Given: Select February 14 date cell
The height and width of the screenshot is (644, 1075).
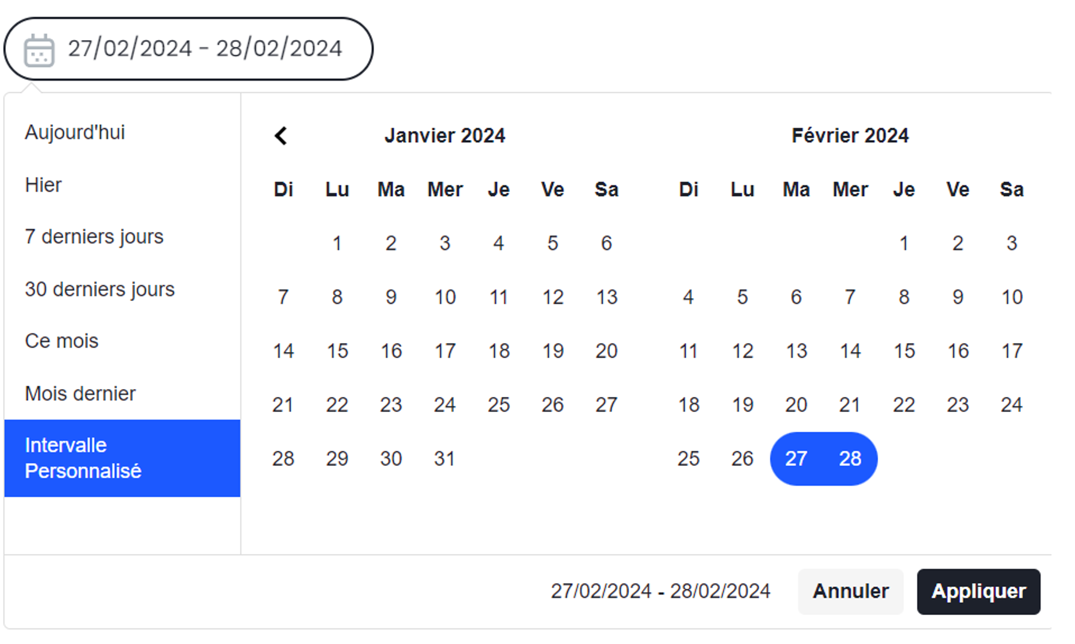Looking at the screenshot, I should [x=850, y=351].
